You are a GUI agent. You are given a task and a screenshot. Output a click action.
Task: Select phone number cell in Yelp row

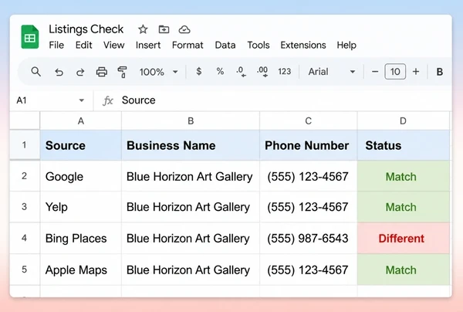(x=308, y=207)
